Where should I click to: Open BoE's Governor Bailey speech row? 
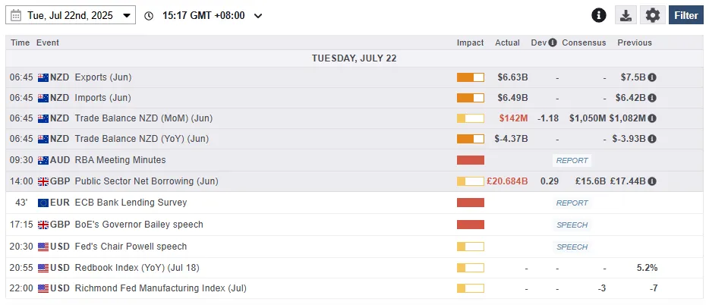point(137,225)
